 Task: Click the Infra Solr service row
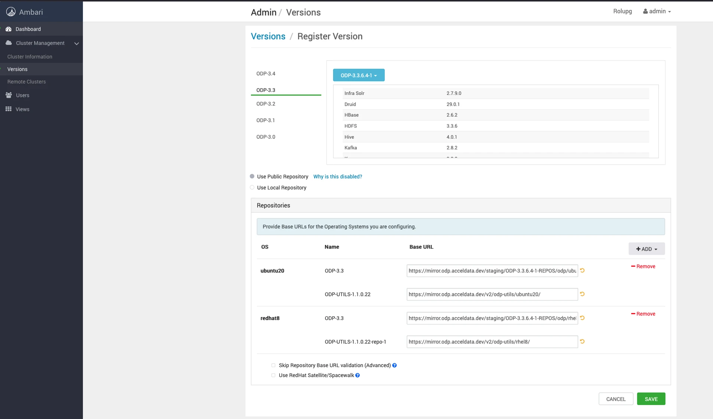click(496, 93)
